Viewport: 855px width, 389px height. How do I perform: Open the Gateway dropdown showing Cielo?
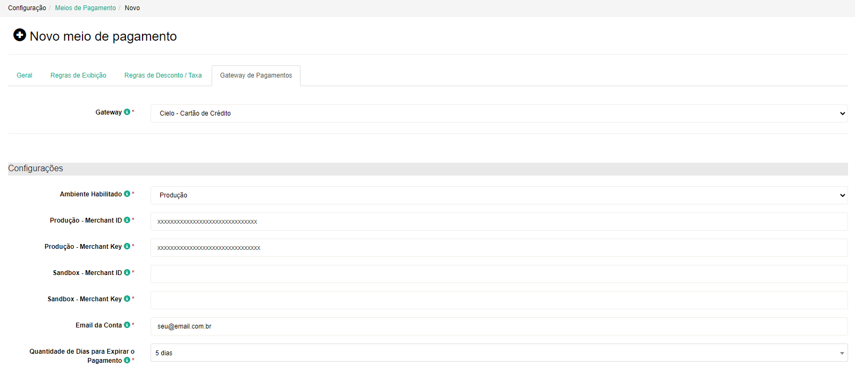pos(498,113)
